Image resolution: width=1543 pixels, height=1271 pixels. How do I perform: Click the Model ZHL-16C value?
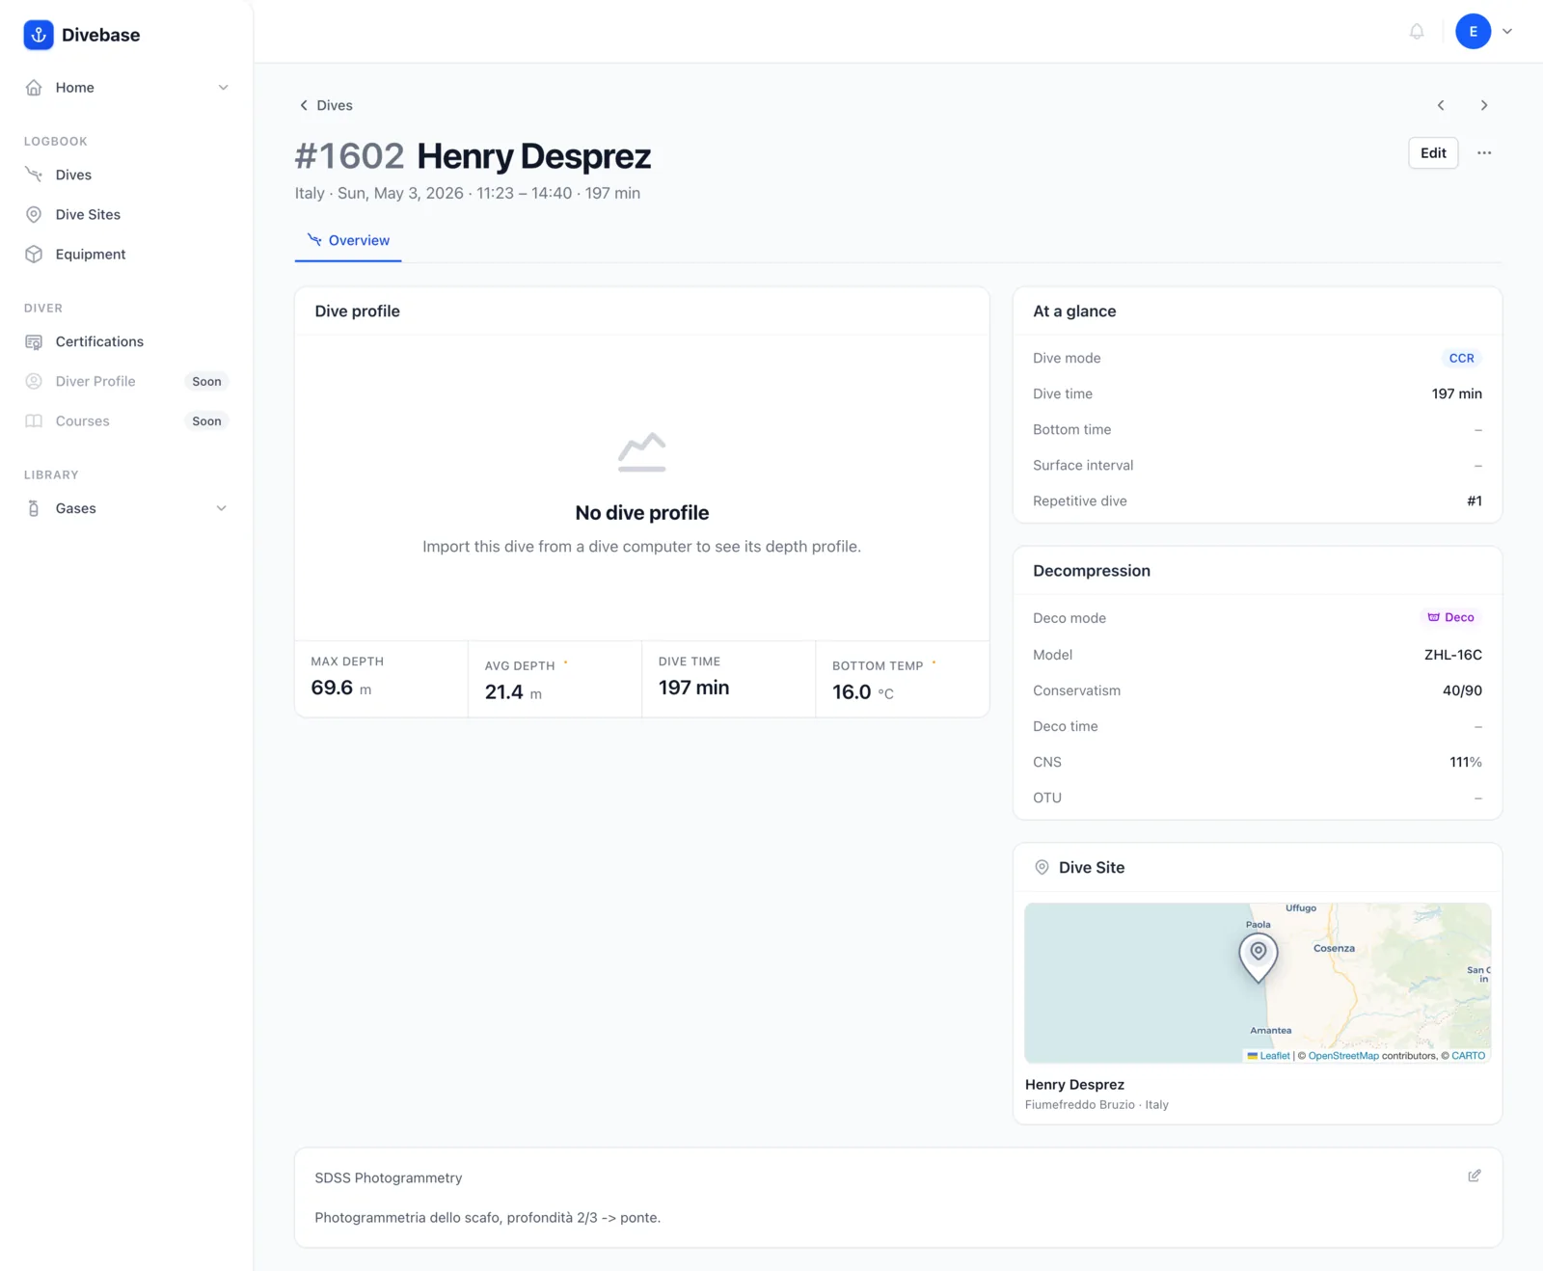1452,655
